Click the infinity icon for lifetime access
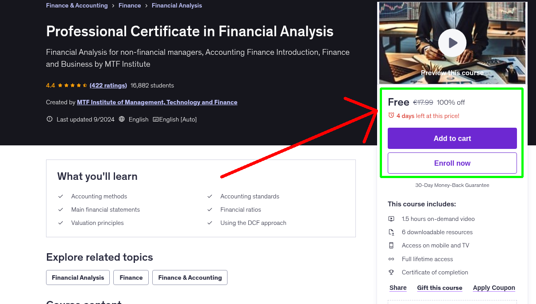Viewport: 536px width, 304px height. pos(391,259)
